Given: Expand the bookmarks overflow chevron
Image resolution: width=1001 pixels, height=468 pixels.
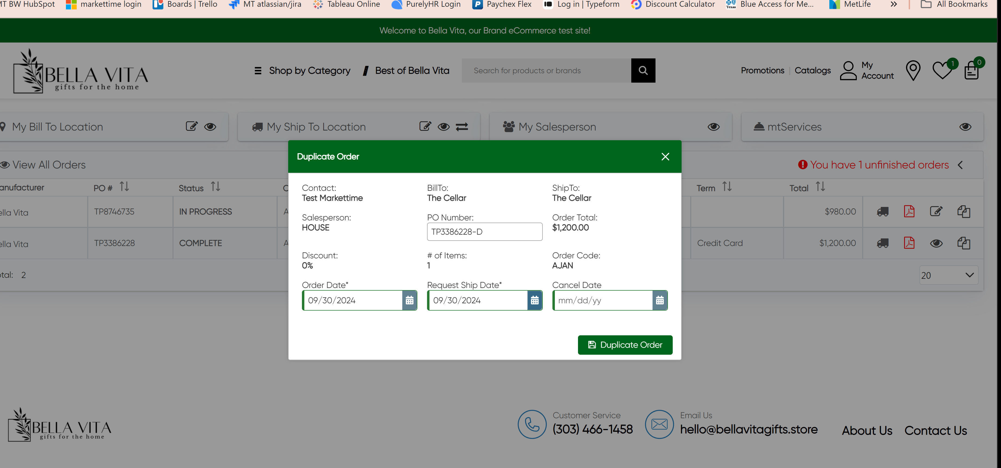Looking at the screenshot, I should [x=894, y=4].
